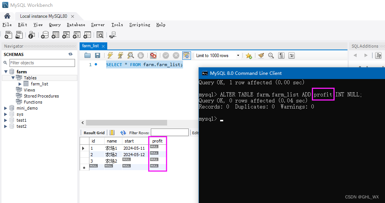Toggle invisible characters display

[x=281, y=56]
